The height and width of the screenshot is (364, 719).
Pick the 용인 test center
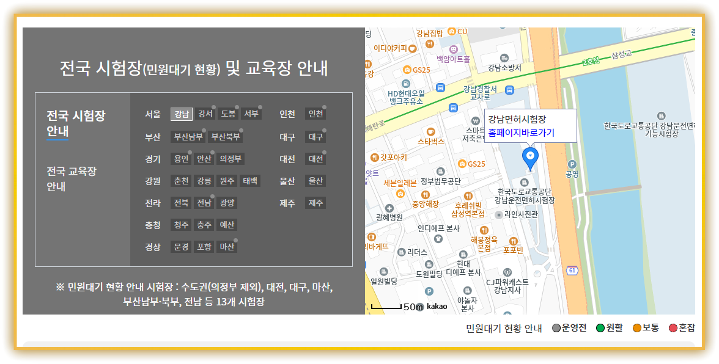pyautogui.click(x=181, y=159)
